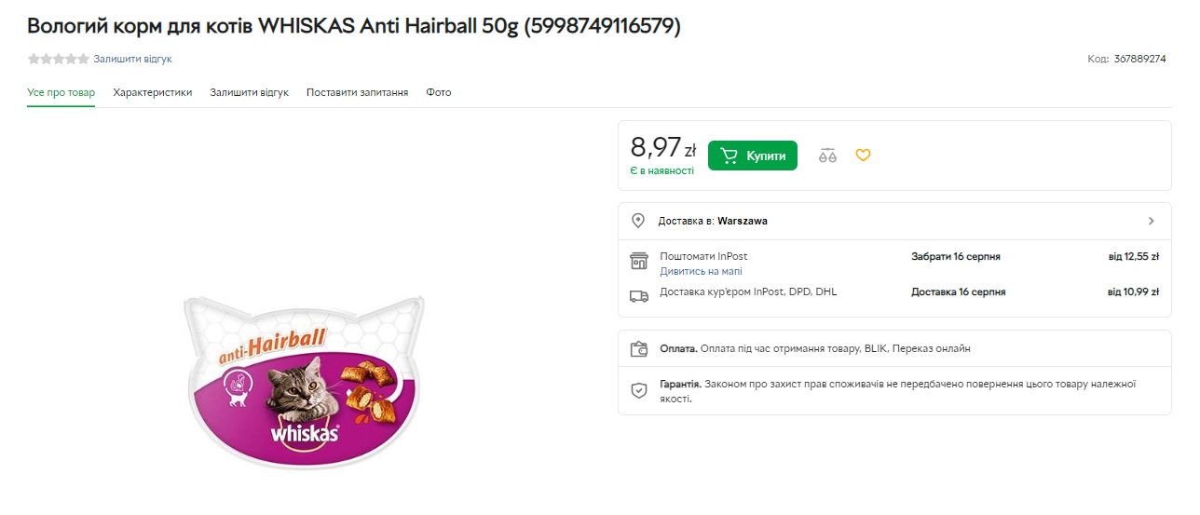Viewport: 1200px width, 515px height.
Task: Open Дивитись на мапі link
Action: click(x=701, y=271)
